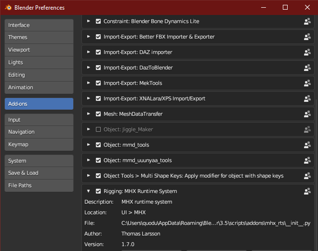Viewport: 318px width, 251px height.
Task: Click the community icon beside XNALara/XPS Import/Export
Action: click(307, 98)
